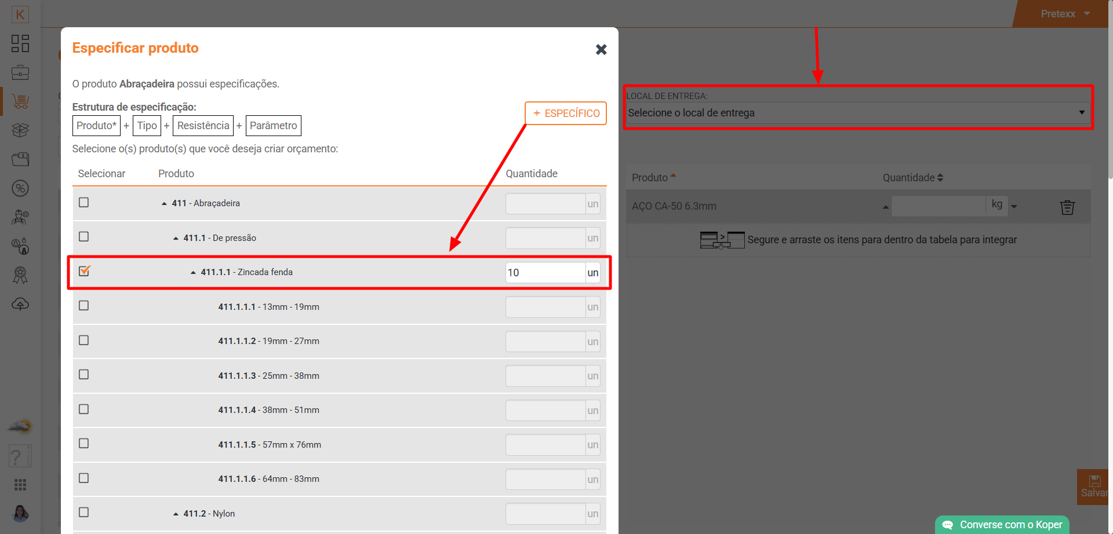Viewport: 1113px width, 534px height.
Task: Click Converse com o Koper chat button
Action: (x=1003, y=525)
